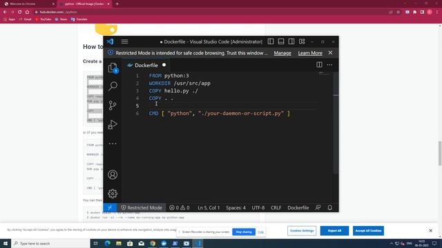The width and height of the screenshot is (442, 248).
Task: Bookmark this page with the star icon
Action: click(x=398, y=12)
